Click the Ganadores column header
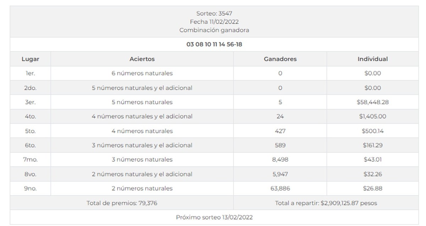The image size is (426, 226). [280, 59]
